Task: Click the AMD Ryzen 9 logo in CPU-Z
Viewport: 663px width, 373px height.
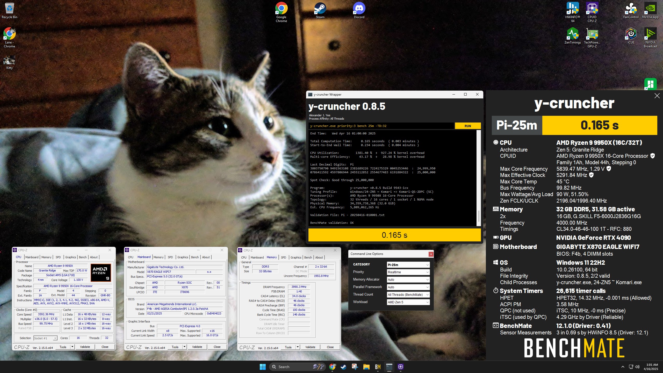Action: click(101, 272)
